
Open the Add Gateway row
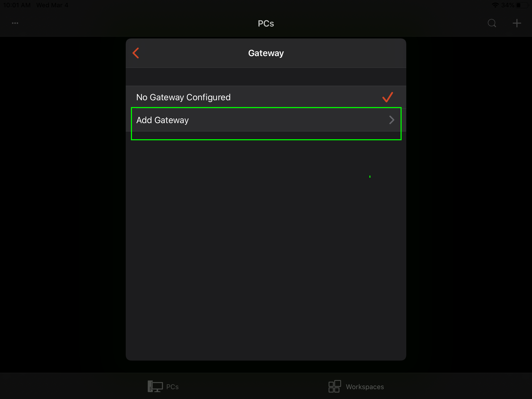coord(163,120)
